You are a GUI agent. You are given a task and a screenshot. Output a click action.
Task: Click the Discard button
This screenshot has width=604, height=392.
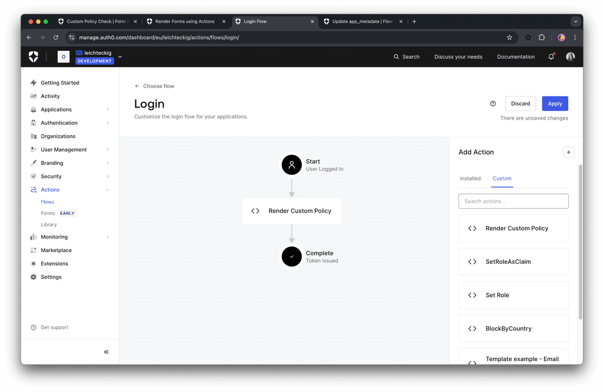[x=520, y=103]
